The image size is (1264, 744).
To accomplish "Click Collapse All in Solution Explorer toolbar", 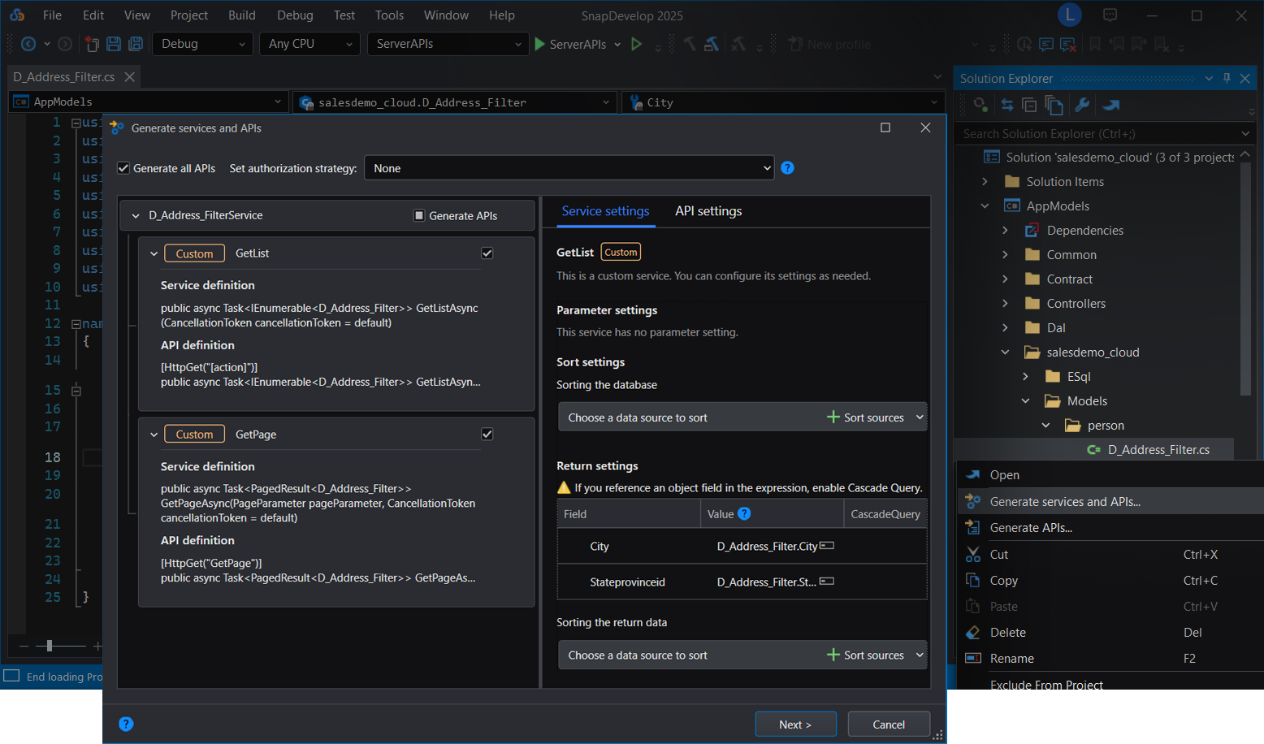I will point(1029,105).
